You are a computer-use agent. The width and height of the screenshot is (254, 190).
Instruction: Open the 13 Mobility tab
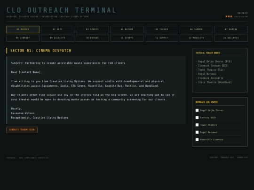click(196, 38)
